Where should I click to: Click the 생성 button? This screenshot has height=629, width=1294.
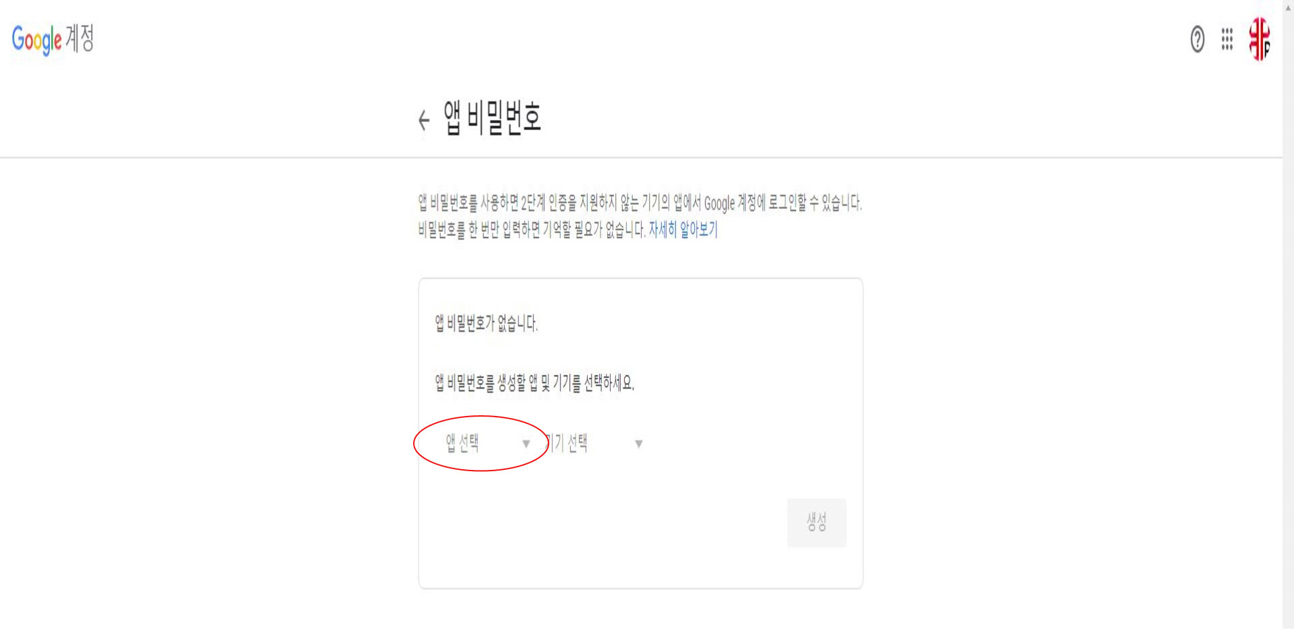816,522
